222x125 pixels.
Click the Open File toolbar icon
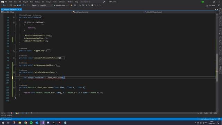pyautogui.click(x=15, y=6)
